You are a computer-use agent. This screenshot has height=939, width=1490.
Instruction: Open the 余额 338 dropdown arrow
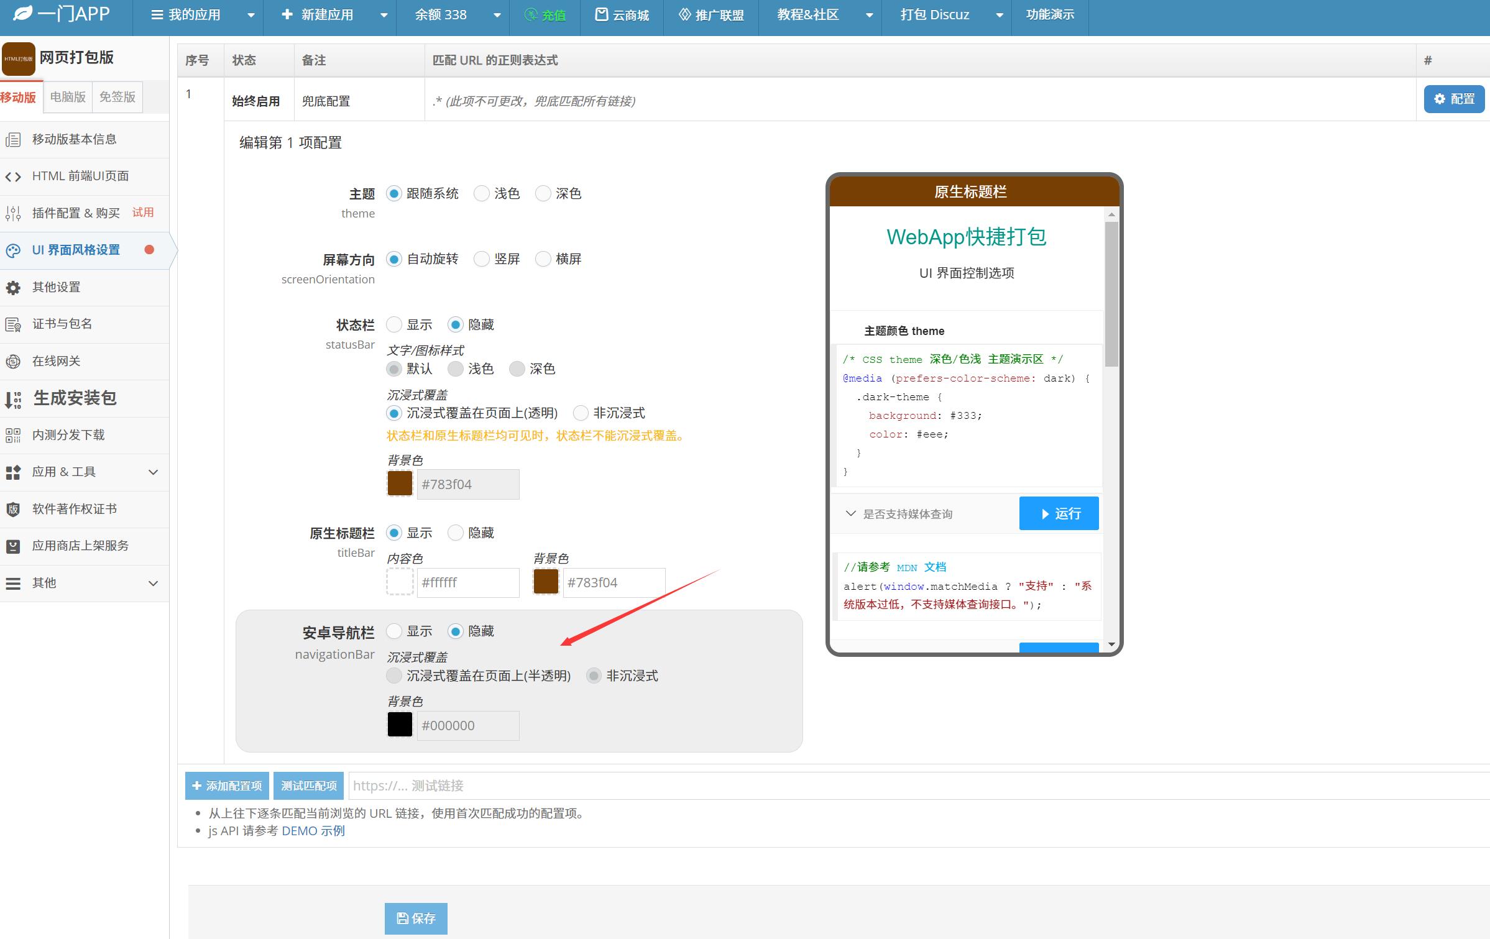click(x=497, y=15)
